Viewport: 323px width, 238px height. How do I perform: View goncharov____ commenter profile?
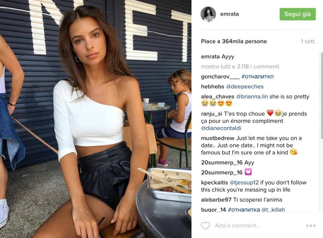220,77
